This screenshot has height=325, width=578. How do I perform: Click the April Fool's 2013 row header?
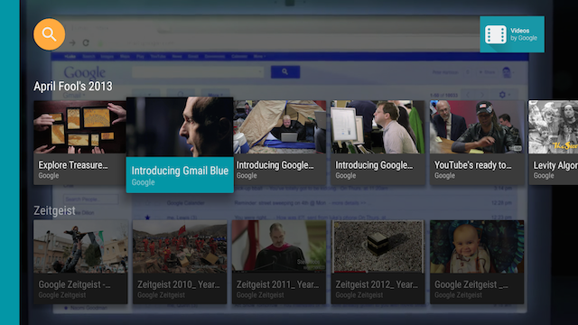pos(73,87)
